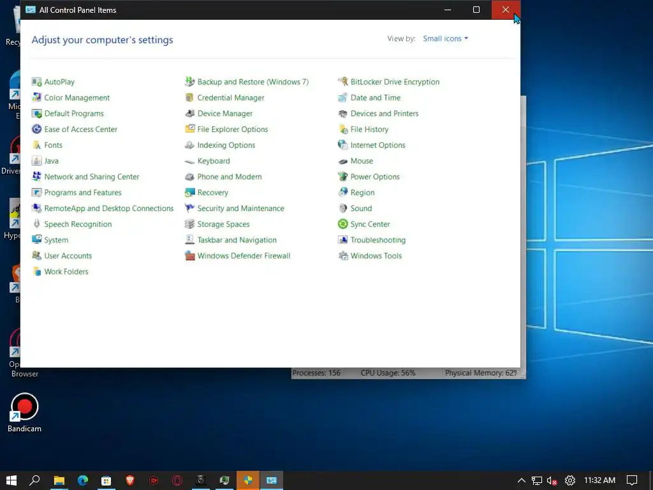
Task: Open the Indexing Options icon
Action: click(x=190, y=145)
